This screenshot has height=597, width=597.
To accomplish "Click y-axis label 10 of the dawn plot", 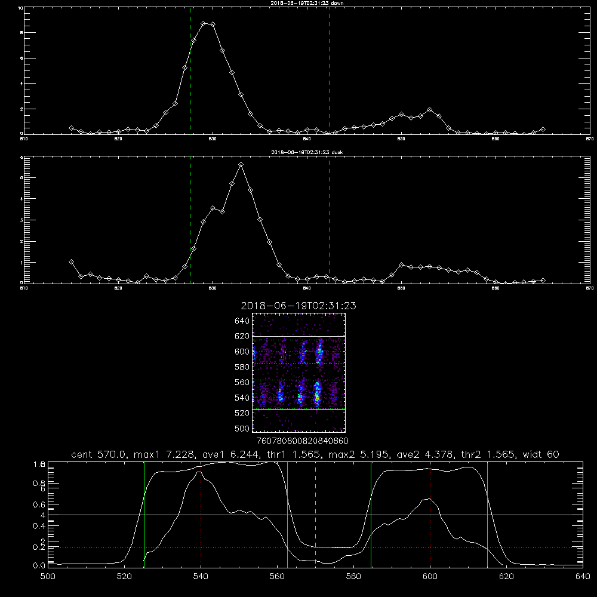I will pyautogui.click(x=20, y=8).
